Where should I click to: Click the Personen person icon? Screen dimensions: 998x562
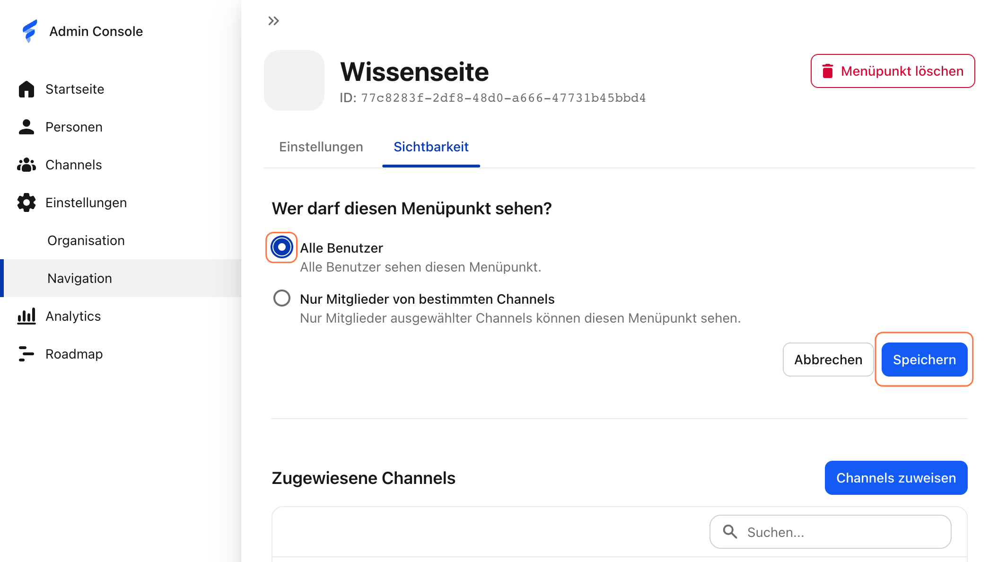click(26, 127)
